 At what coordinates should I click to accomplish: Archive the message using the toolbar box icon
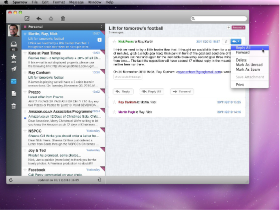(51, 18)
